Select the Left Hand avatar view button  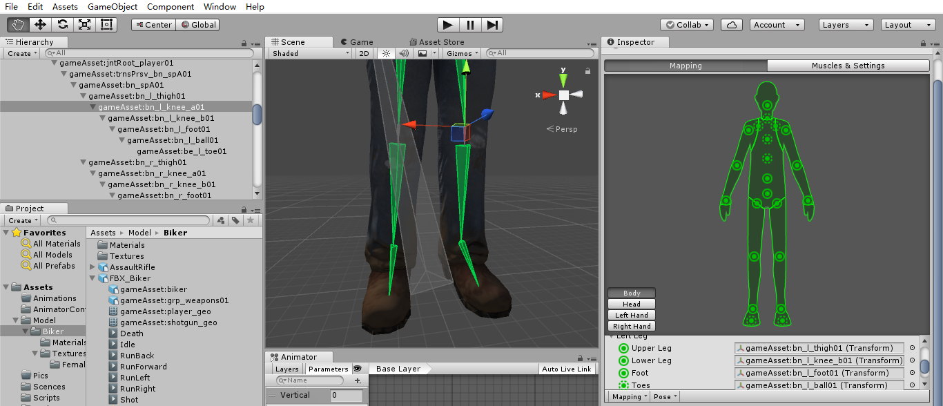tap(632, 315)
